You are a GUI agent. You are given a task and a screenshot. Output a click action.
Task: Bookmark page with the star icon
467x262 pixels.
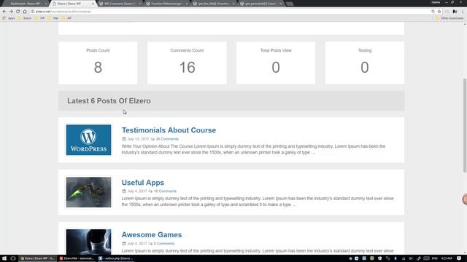[439, 12]
